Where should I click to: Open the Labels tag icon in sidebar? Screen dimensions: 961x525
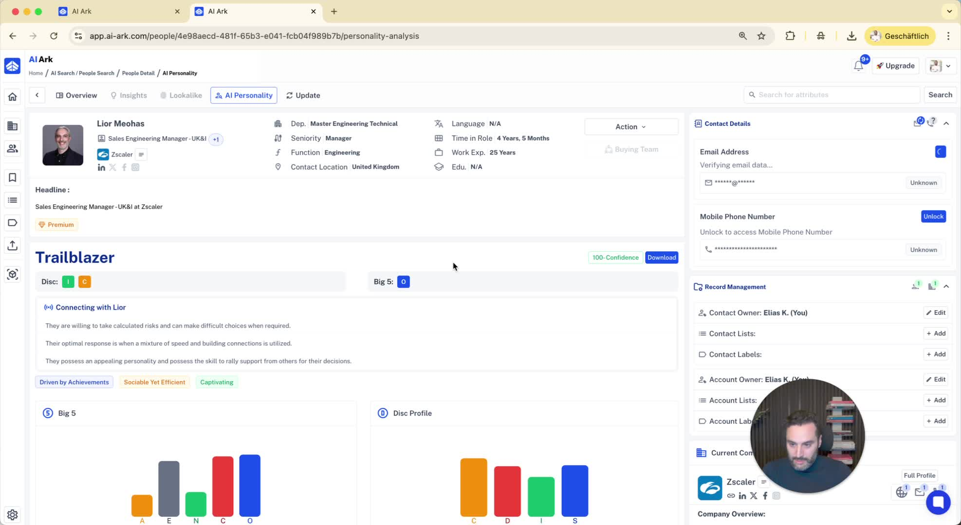[x=13, y=223]
